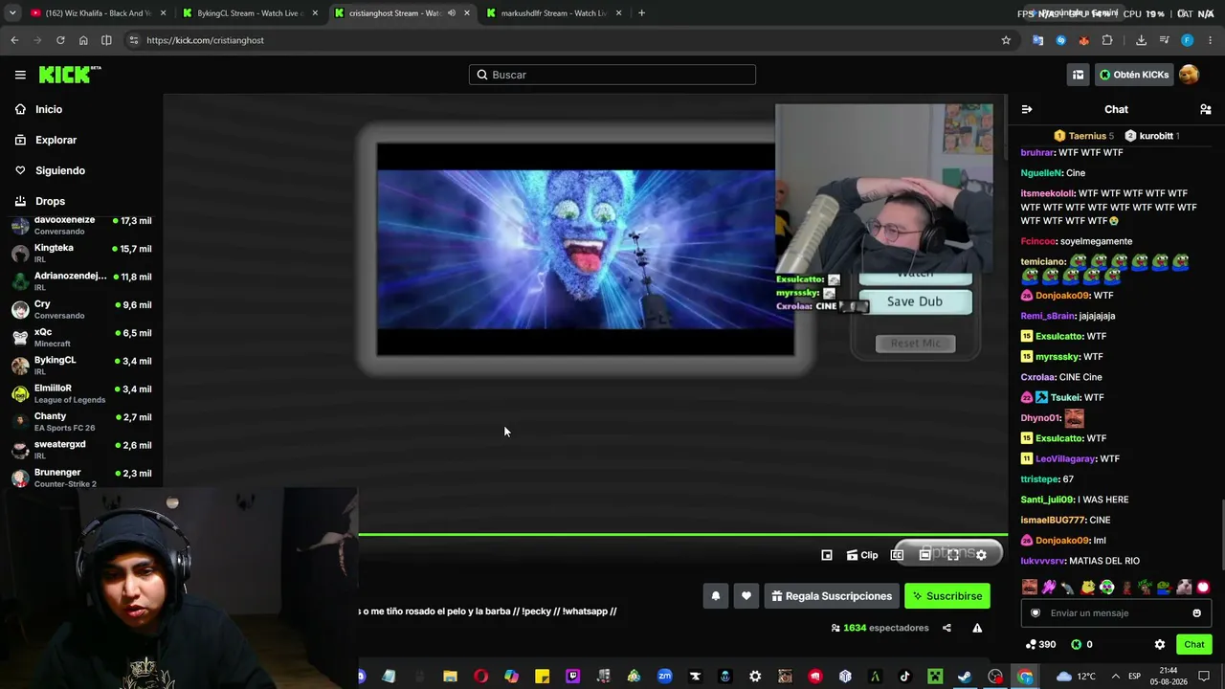
Task: Open the user profile avatar menu
Action: click(x=1189, y=75)
